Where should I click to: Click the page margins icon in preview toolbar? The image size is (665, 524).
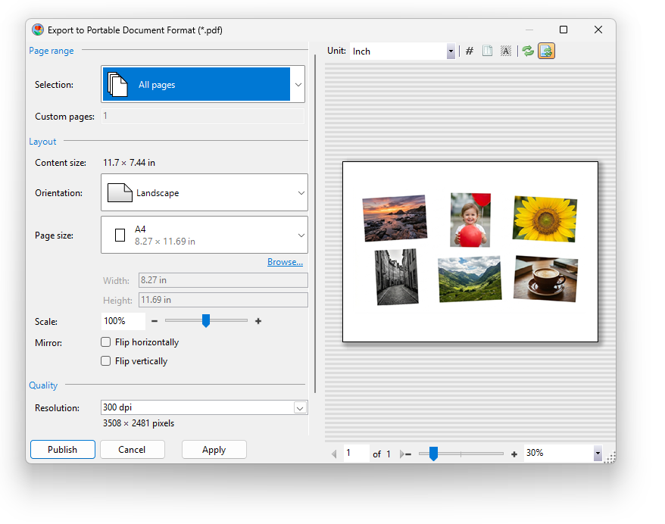[x=488, y=51]
